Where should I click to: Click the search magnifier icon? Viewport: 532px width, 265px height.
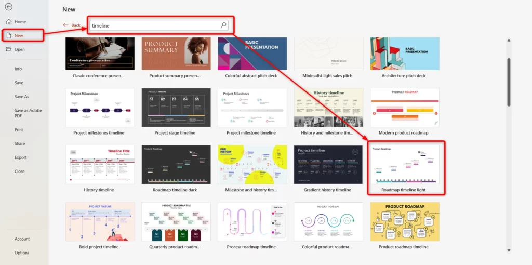click(x=223, y=25)
